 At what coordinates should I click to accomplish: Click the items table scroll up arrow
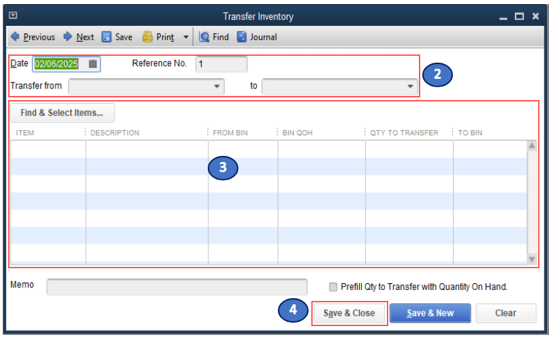coord(531,145)
